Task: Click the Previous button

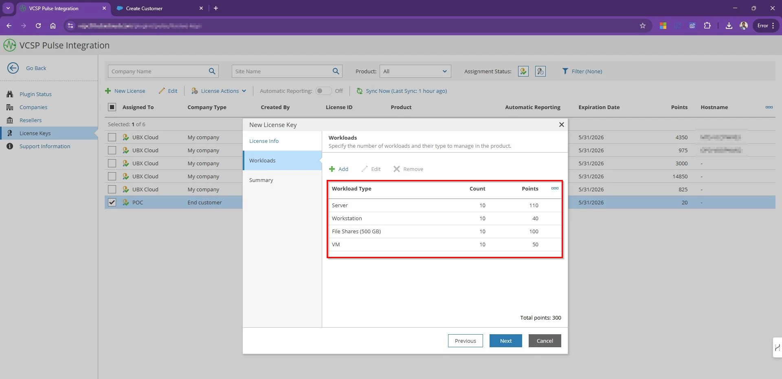Action: (x=465, y=341)
